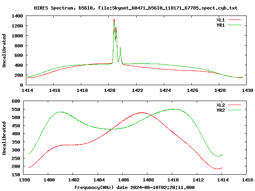Click the tallest hydrogen line peak near 1420.4
The width and height of the screenshot is (255, 191).
pos(114,20)
